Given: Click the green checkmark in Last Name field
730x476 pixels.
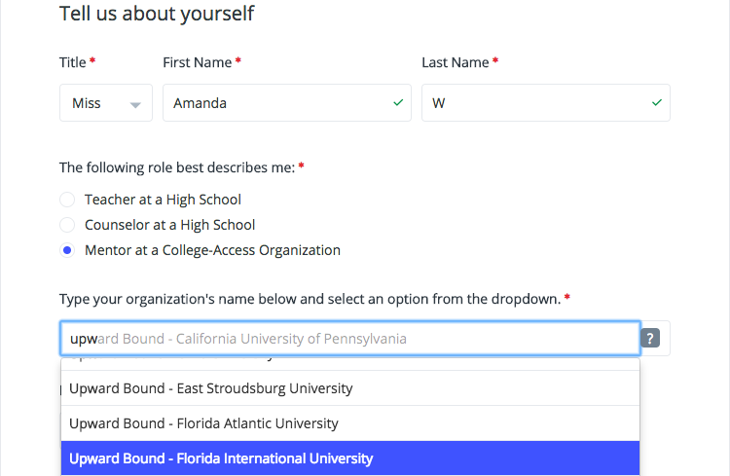Looking at the screenshot, I should (x=657, y=102).
